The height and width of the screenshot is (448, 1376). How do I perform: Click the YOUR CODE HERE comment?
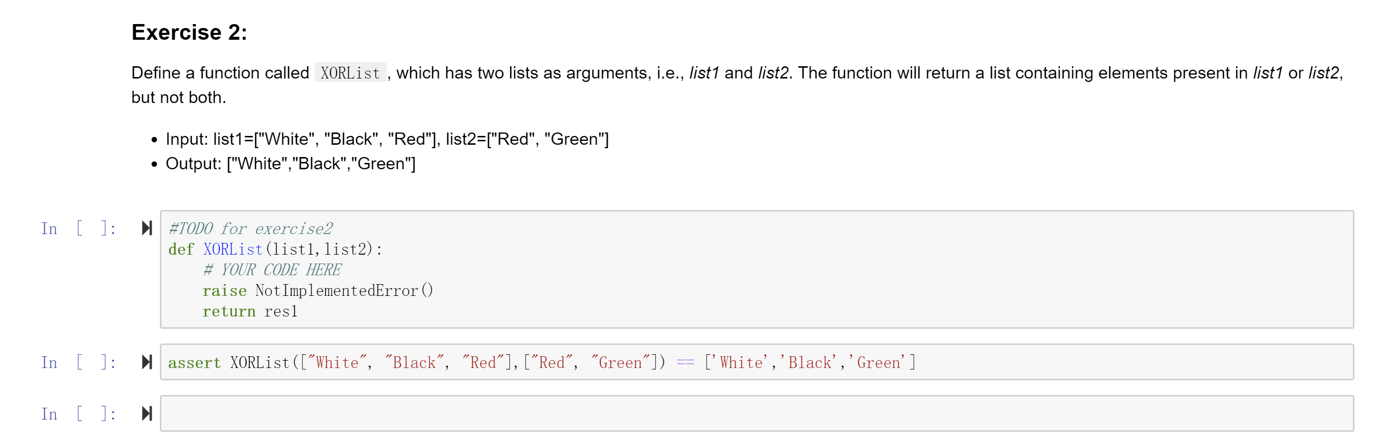click(271, 269)
